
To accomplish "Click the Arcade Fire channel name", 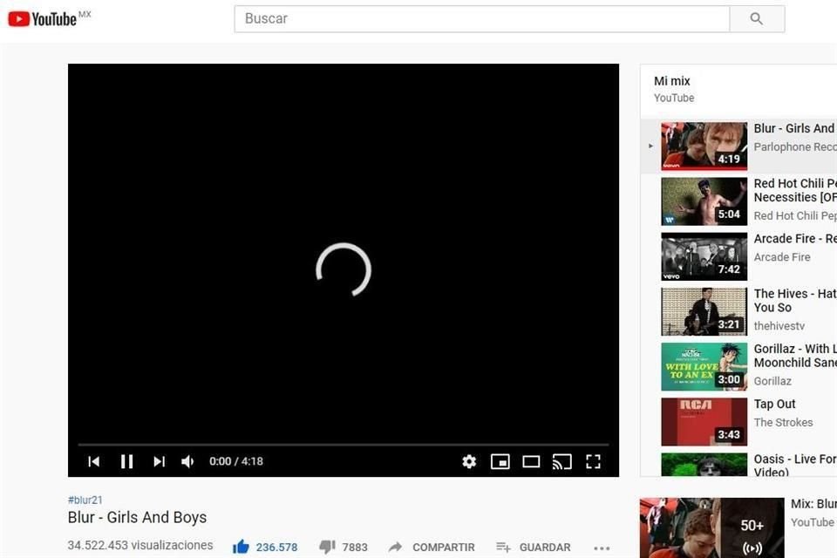I will pyautogui.click(x=782, y=257).
